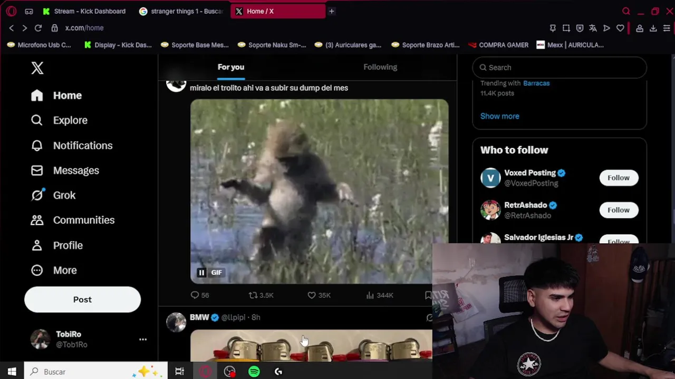The image size is (675, 379).
Task: Go back with the browser back arrow
Action: click(12, 28)
